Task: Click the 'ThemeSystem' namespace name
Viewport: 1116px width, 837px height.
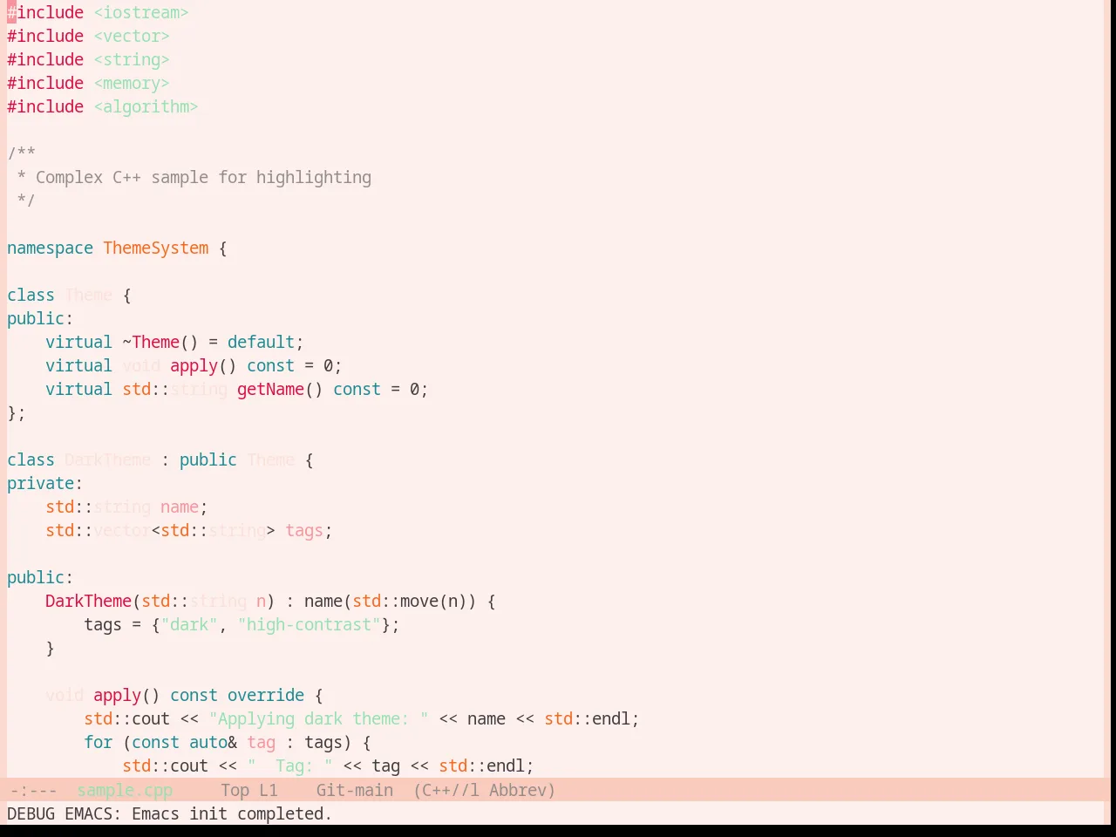Action: 156,248
